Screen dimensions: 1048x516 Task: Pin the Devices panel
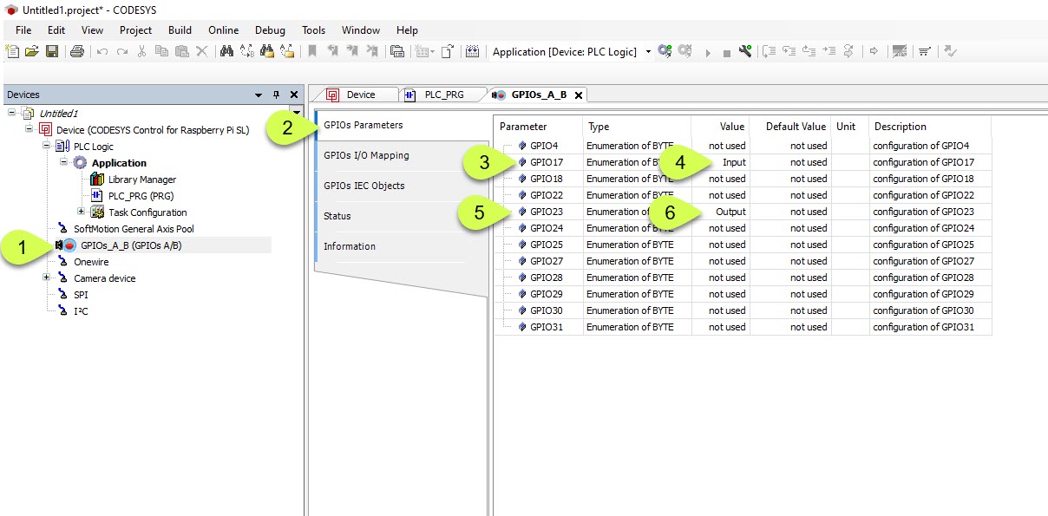click(x=277, y=95)
